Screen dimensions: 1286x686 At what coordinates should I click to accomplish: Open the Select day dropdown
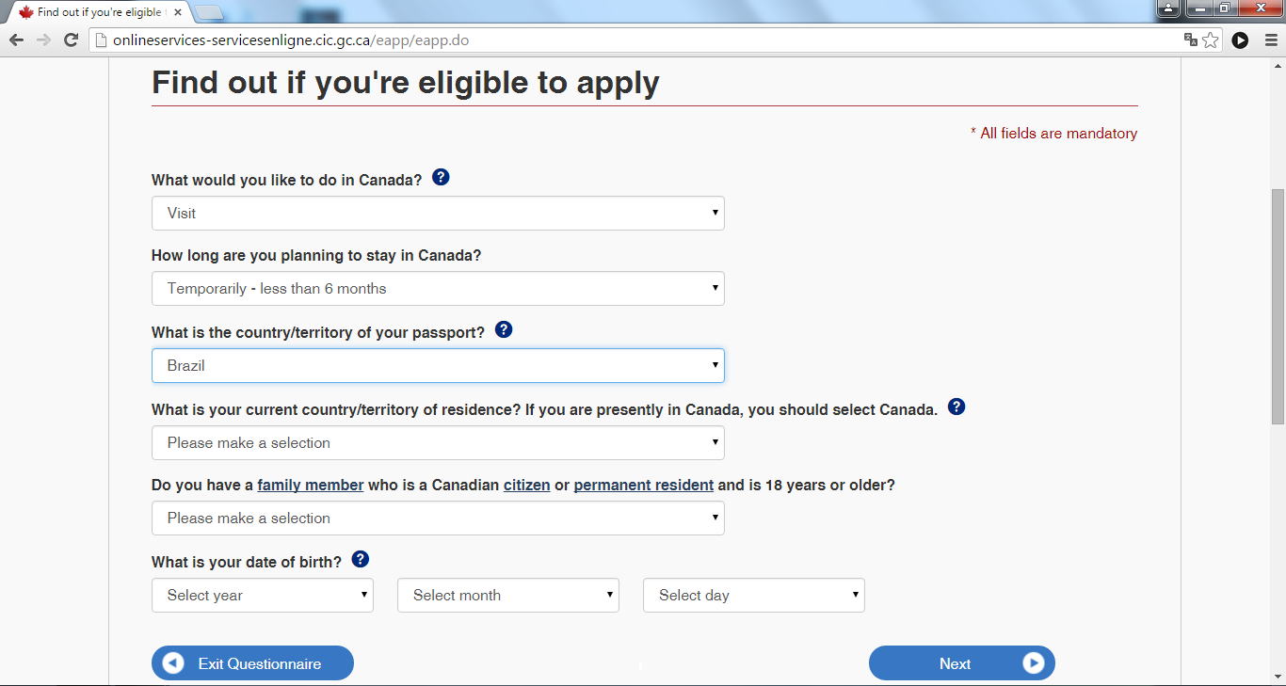(x=754, y=596)
